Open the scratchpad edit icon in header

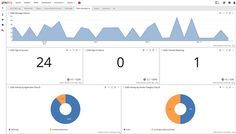(224, 3)
